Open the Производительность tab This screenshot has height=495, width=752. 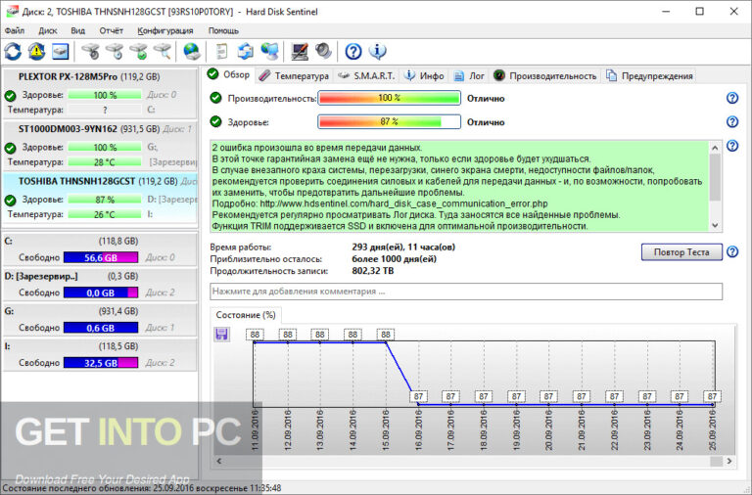point(544,75)
